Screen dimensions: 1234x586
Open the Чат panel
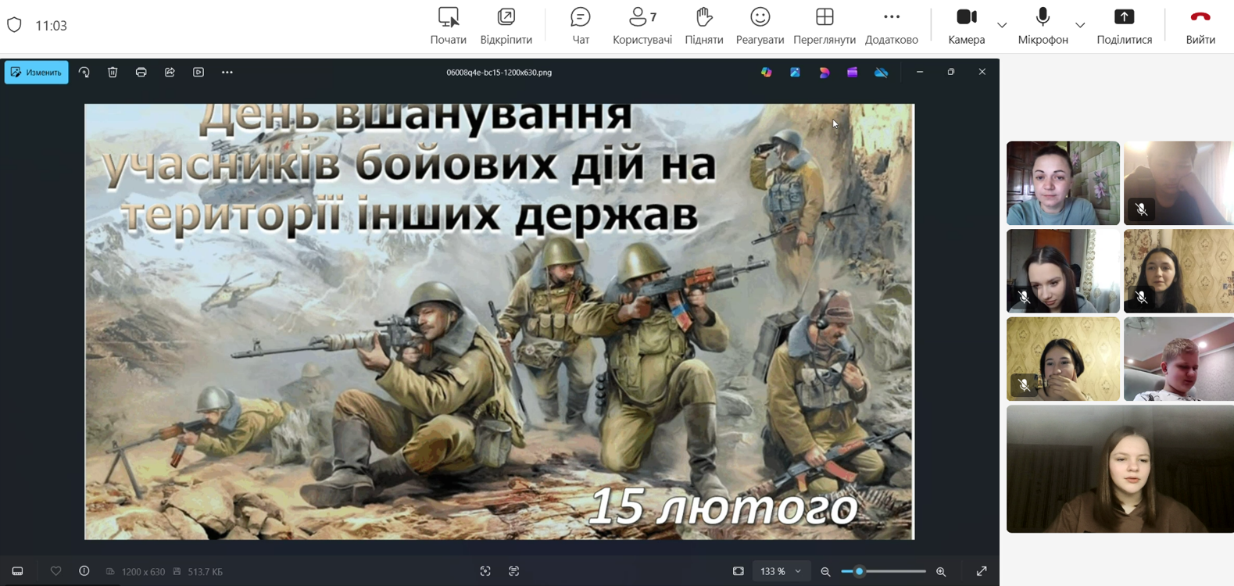pos(581,26)
